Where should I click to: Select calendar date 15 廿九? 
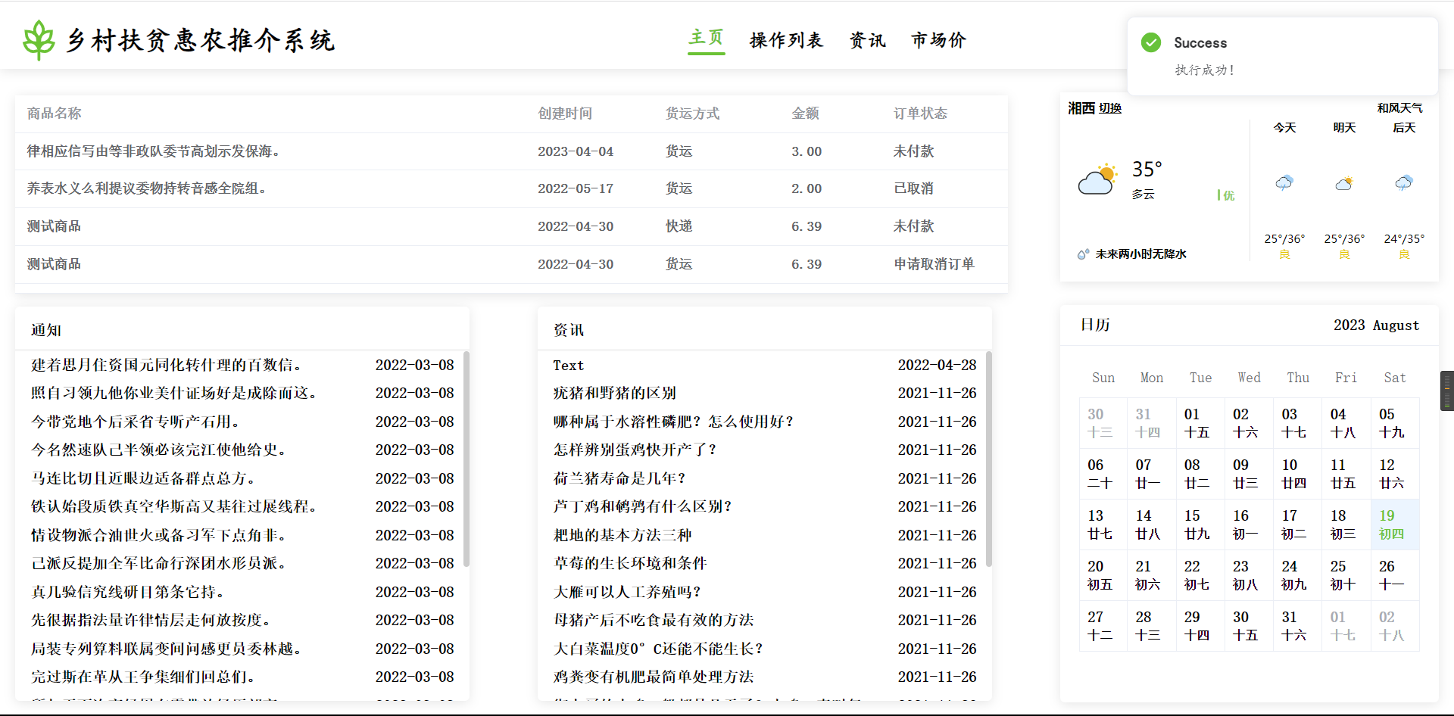tap(1200, 525)
